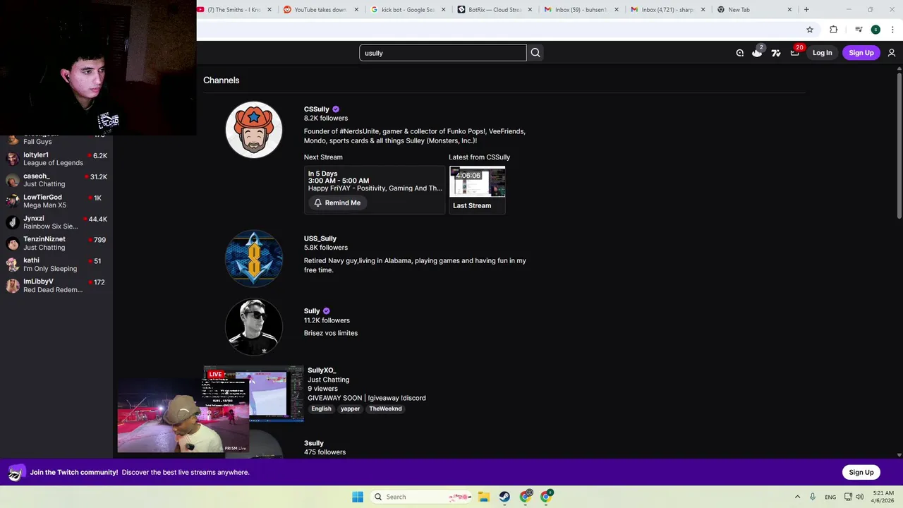Click the Windows taskbar Search box
This screenshot has width=903, height=508.
pyautogui.click(x=422, y=497)
